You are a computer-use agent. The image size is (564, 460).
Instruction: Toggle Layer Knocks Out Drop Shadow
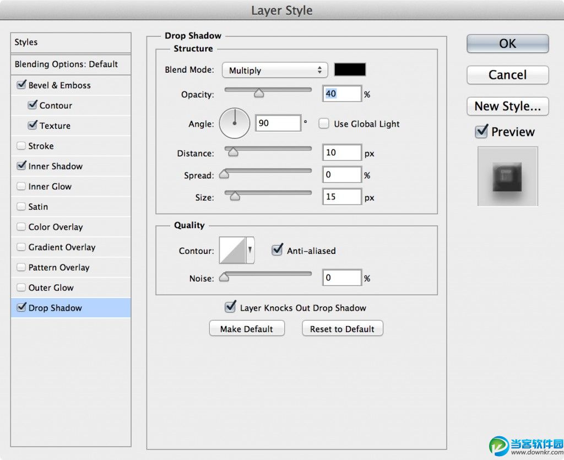230,307
